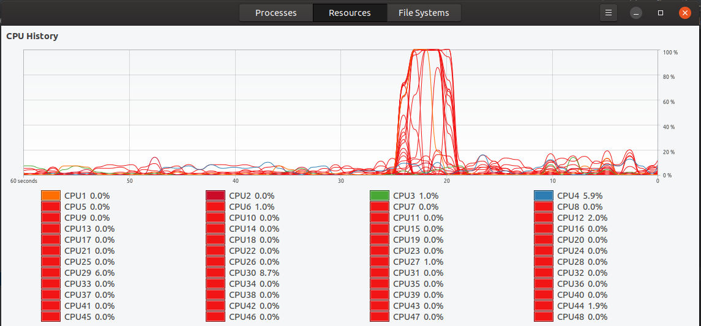Open the hamburger menu in the header bar
This screenshot has width=701, height=326.
point(608,13)
